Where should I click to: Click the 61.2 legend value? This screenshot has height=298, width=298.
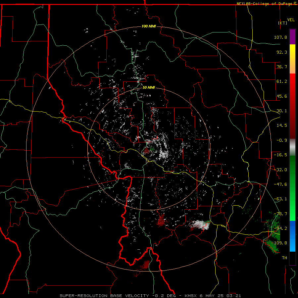282,81
